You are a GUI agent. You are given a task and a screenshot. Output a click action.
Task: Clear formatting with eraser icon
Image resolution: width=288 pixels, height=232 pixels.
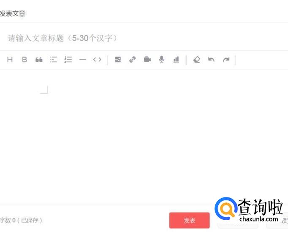tap(197, 59)
